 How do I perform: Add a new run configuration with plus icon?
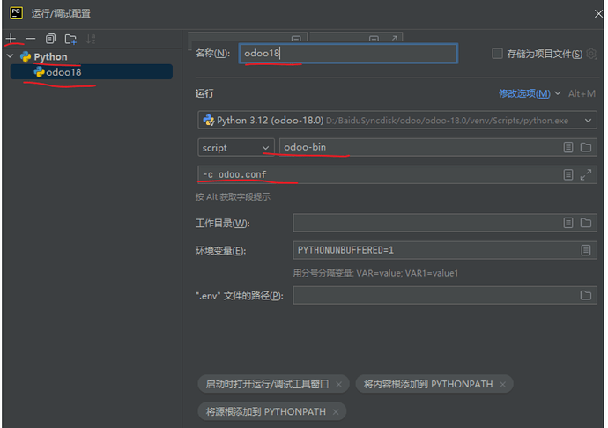pyautogui.click(x=11, y=39)
